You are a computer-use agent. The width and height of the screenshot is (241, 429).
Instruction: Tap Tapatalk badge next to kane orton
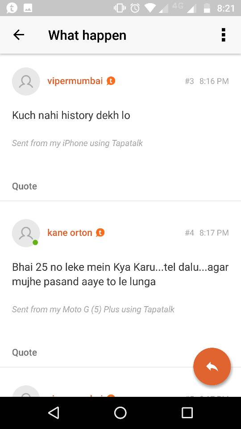click(x=100, y=232)
